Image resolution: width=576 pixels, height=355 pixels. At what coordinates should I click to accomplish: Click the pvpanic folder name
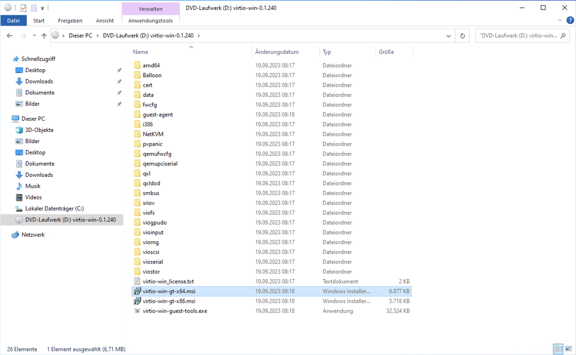(153, 144)
